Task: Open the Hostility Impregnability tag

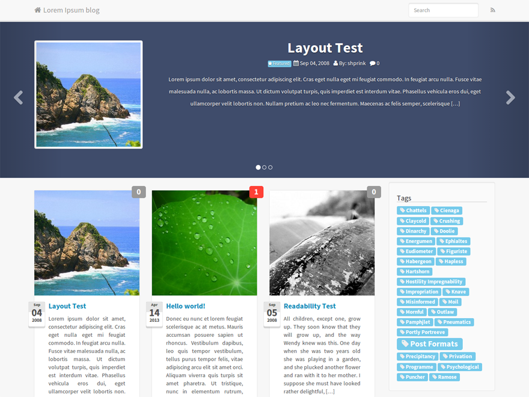Action: (x=431, y=282)
